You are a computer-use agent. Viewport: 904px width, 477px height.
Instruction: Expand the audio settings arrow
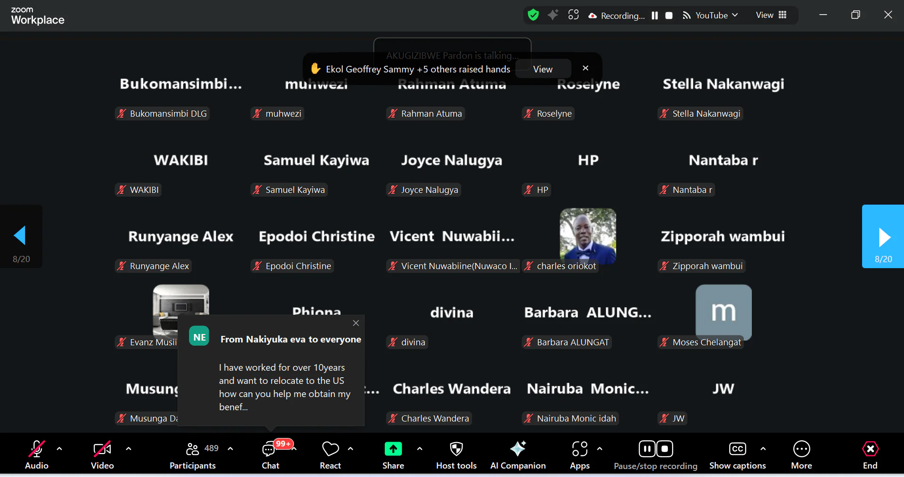[59, 449]
